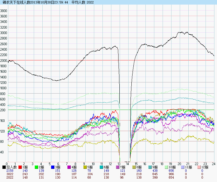Click the black 总人数 legend swatch
Image resolution: width=217 pixels, height=182 pixels.
point(4,167)
